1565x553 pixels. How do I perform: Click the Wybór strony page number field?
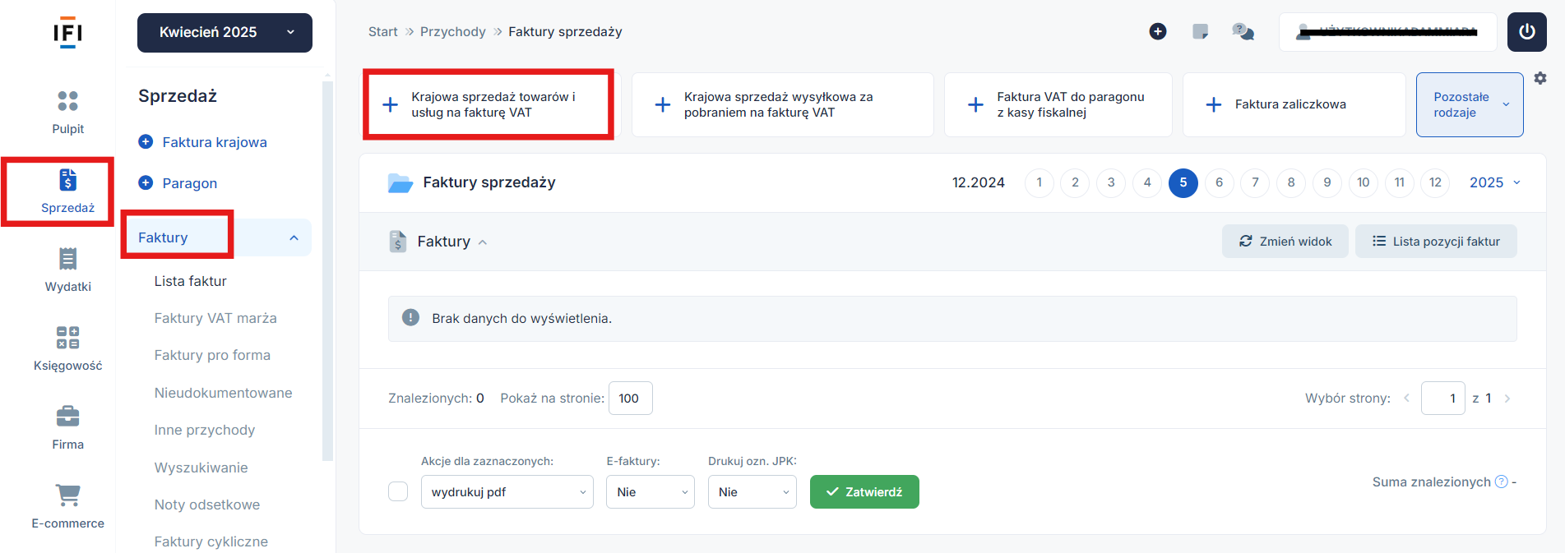point(1443,399)
